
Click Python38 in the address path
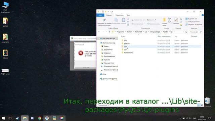tap(138, 32)
